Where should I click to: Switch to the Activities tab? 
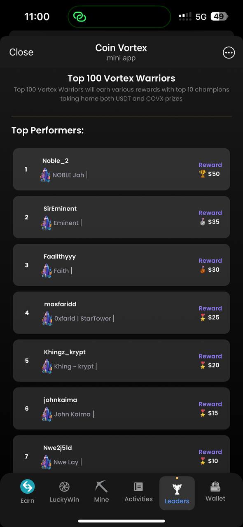138,493
